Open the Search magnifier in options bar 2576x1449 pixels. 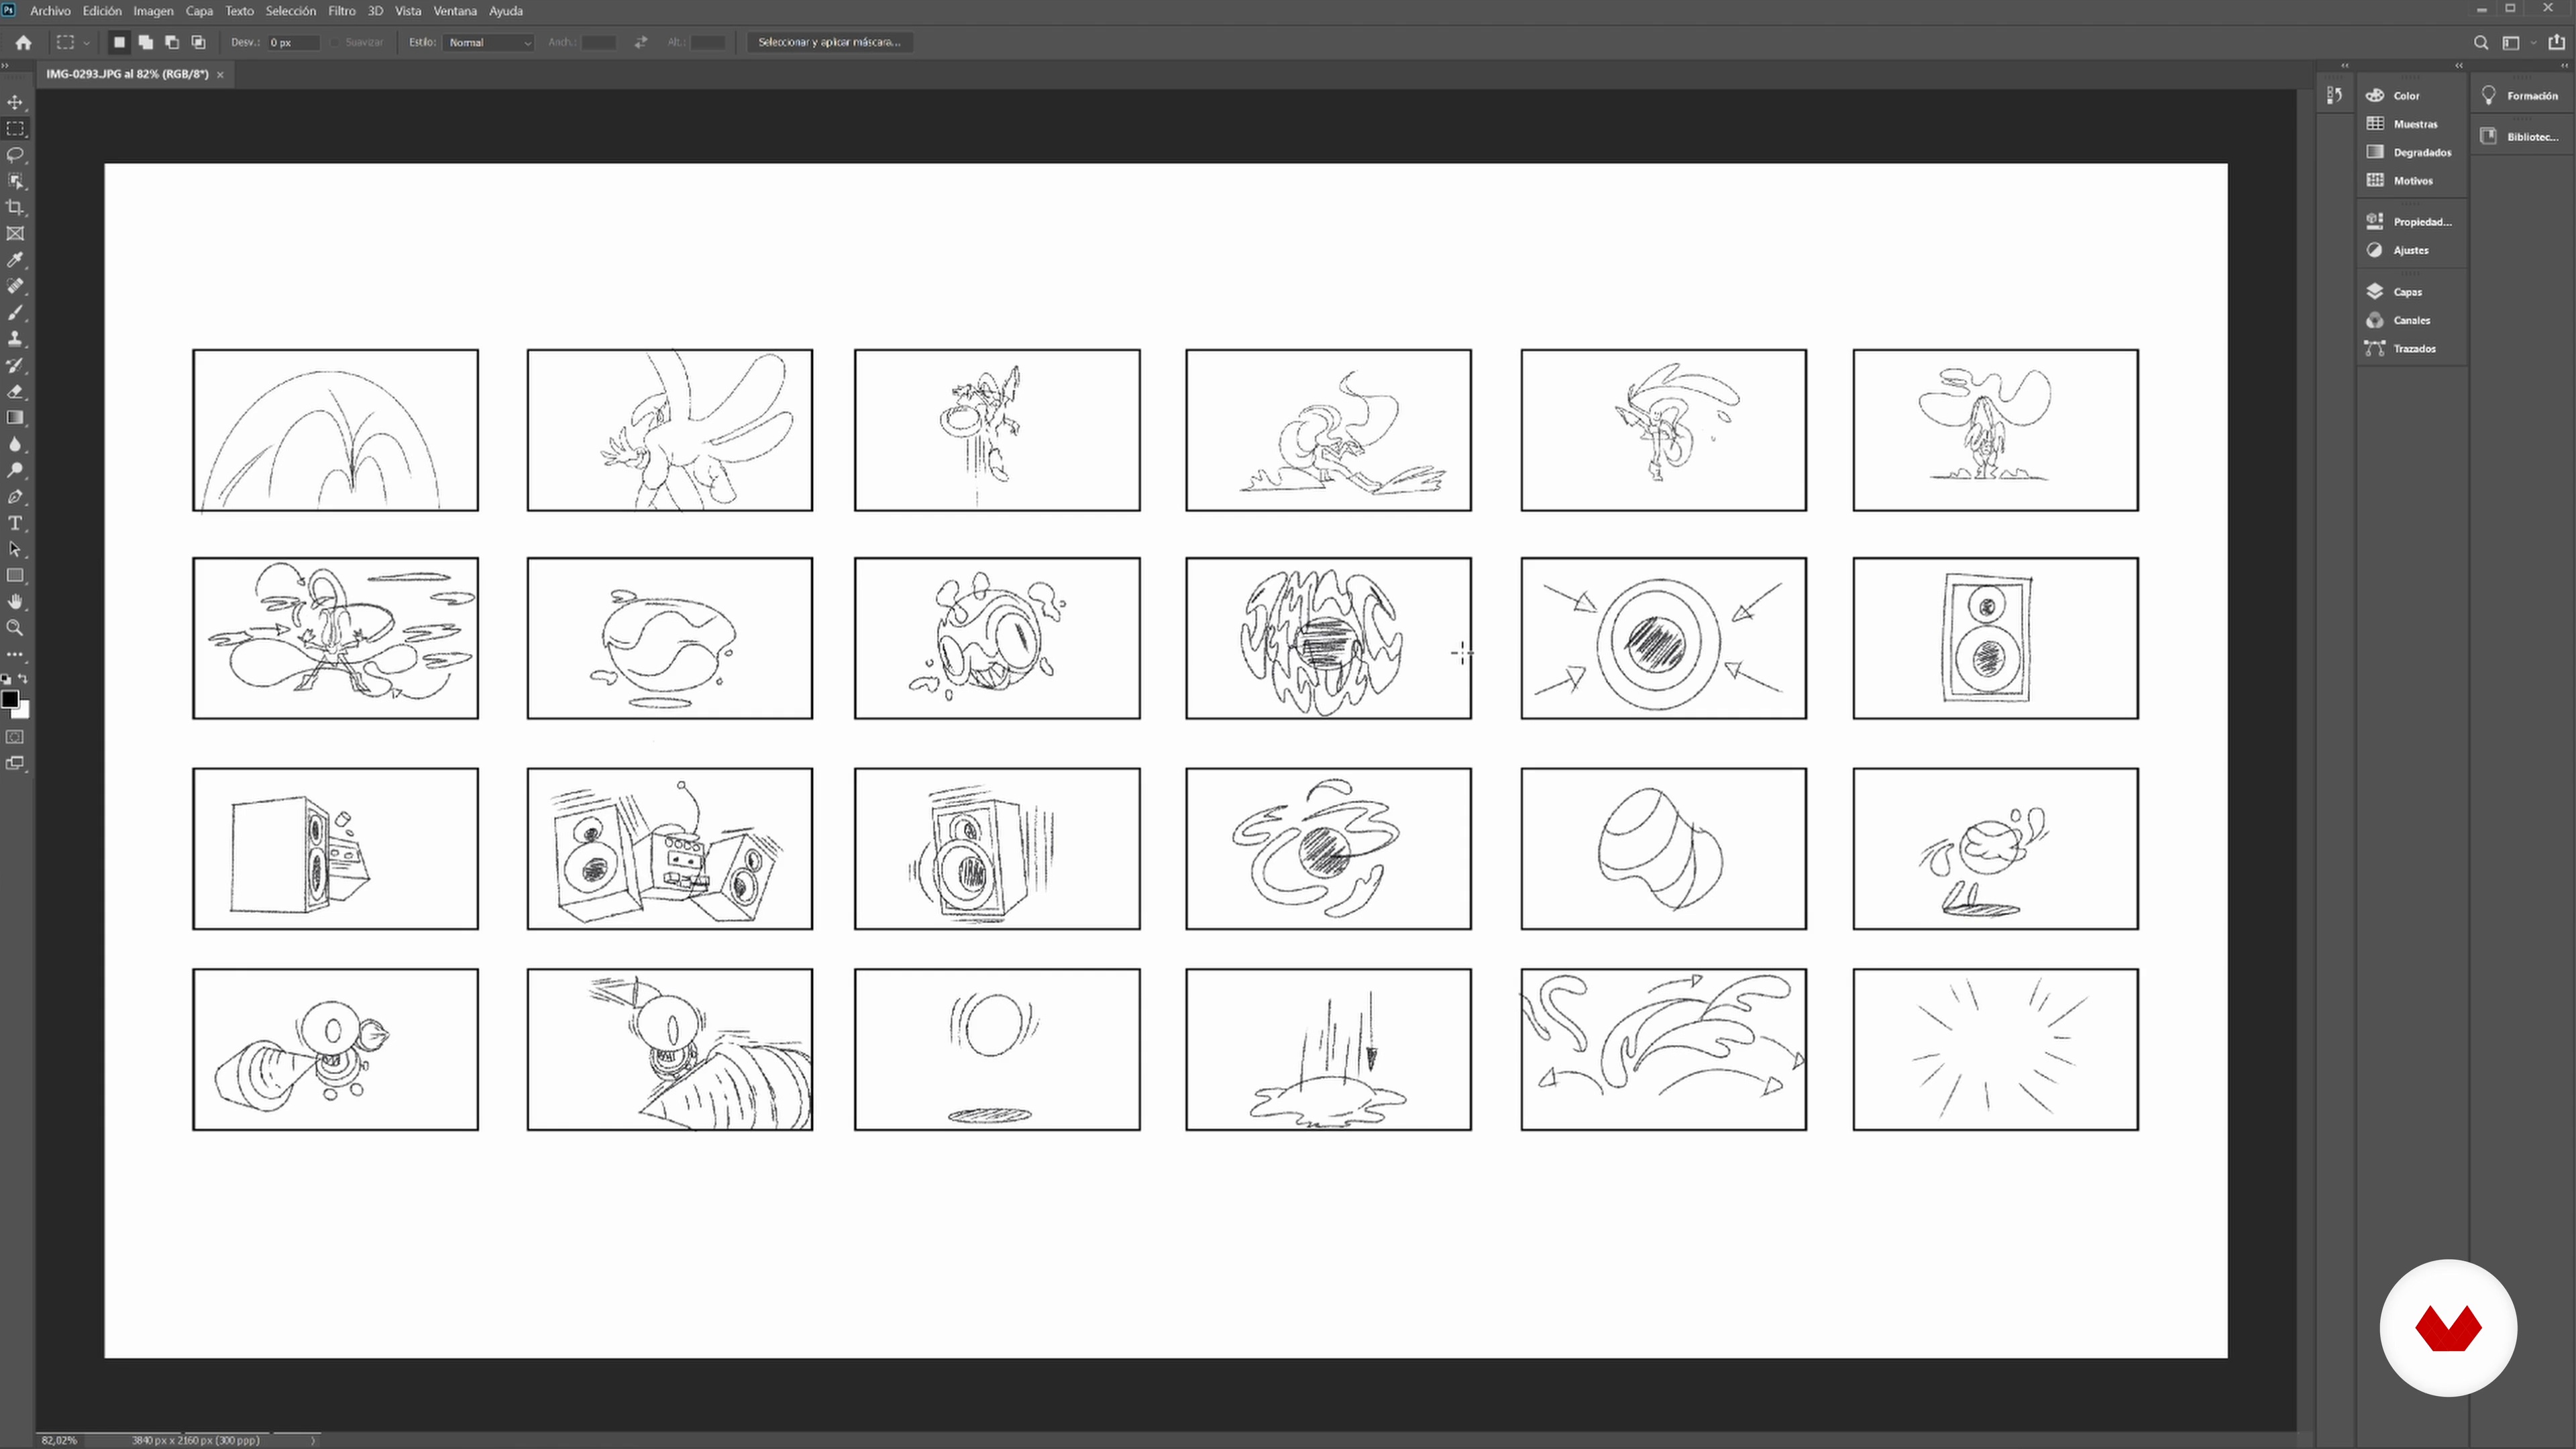(2481, 42)
